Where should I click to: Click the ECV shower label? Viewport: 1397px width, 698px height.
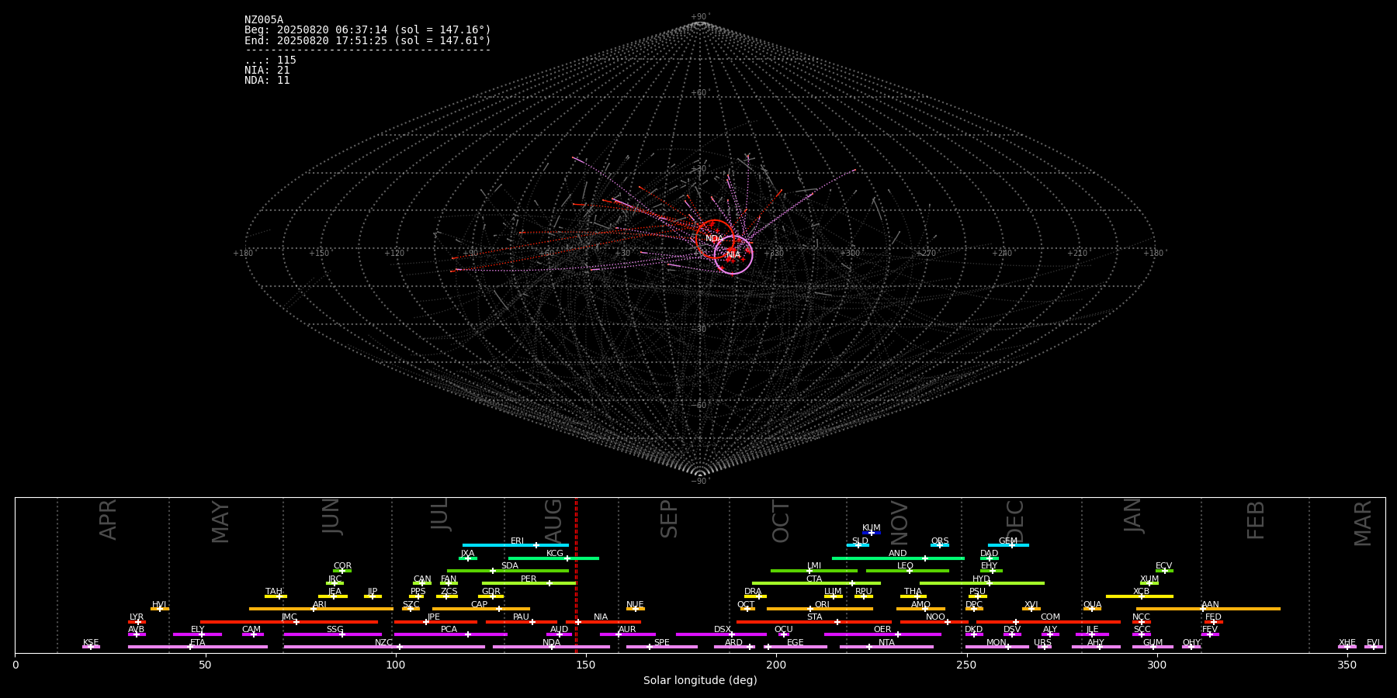[1164, 566]
